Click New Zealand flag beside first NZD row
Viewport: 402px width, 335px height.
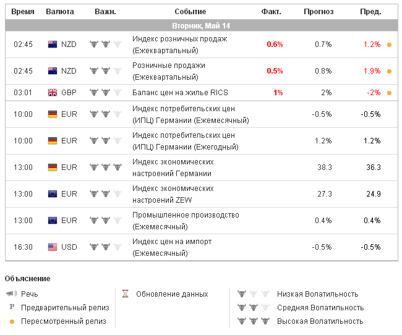[53, 45]
